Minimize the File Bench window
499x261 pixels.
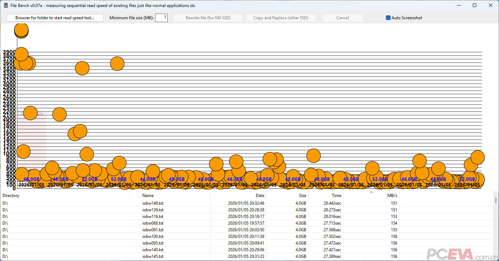pos(458,6)
